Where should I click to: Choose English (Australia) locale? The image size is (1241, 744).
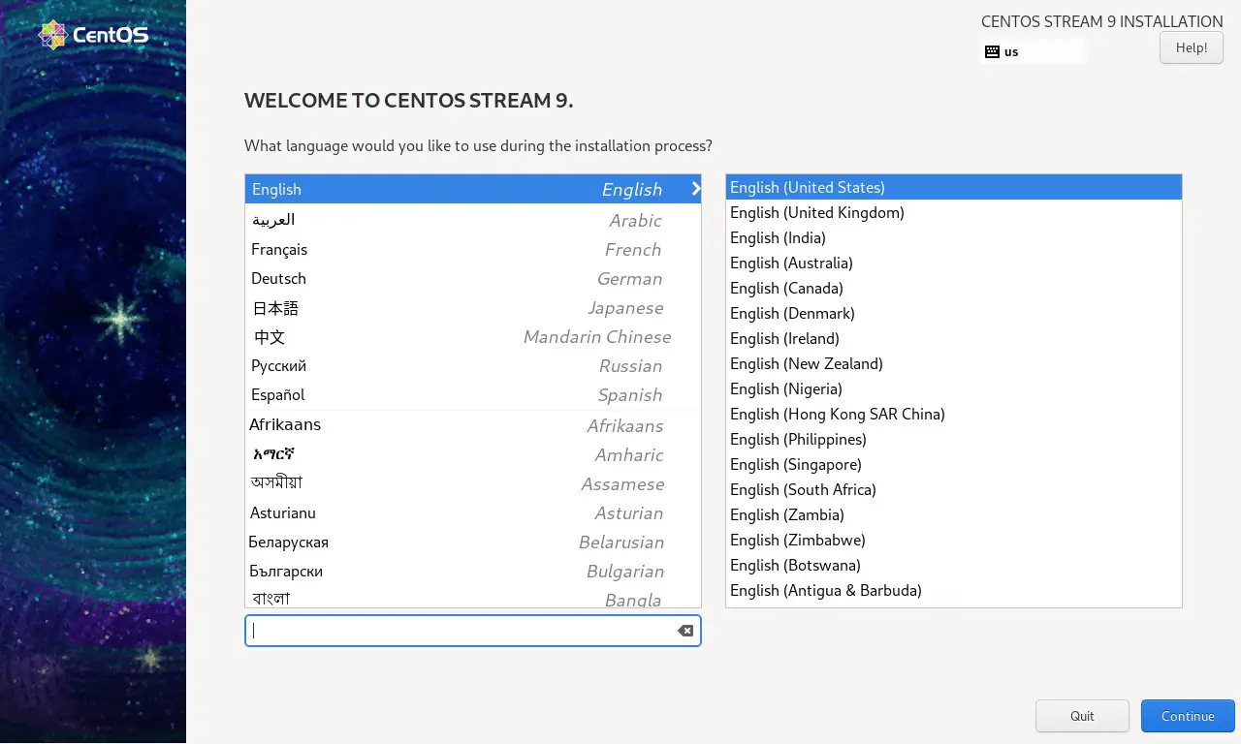(954, 263)
